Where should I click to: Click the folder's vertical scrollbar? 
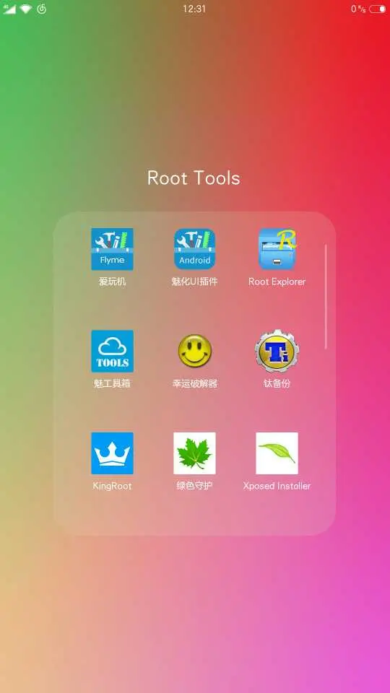[x=326, y=297]
